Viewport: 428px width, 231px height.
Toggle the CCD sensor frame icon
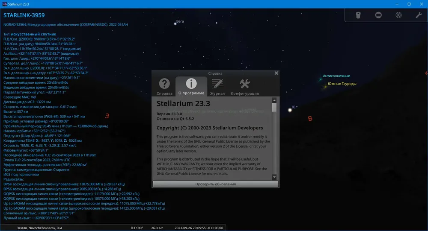pos(378,15)
